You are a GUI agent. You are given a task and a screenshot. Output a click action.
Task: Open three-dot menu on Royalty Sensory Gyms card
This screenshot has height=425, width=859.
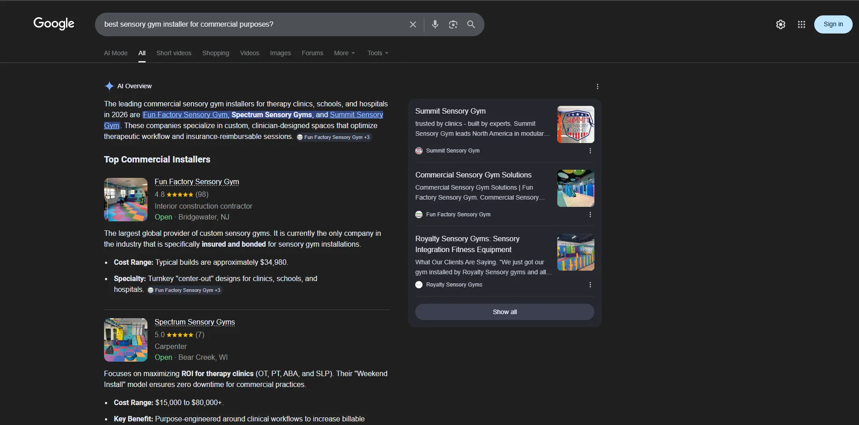click(590, 285)
